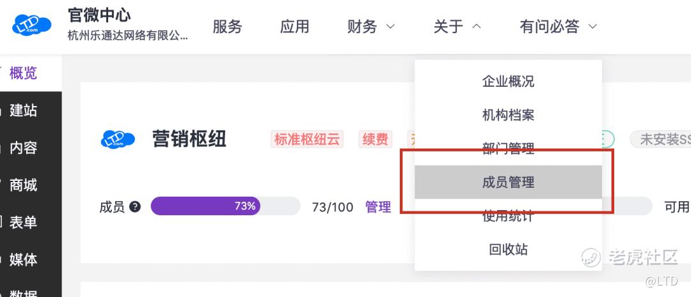Go to 建站 in the sidebar
691x297 pixels.
23,110
